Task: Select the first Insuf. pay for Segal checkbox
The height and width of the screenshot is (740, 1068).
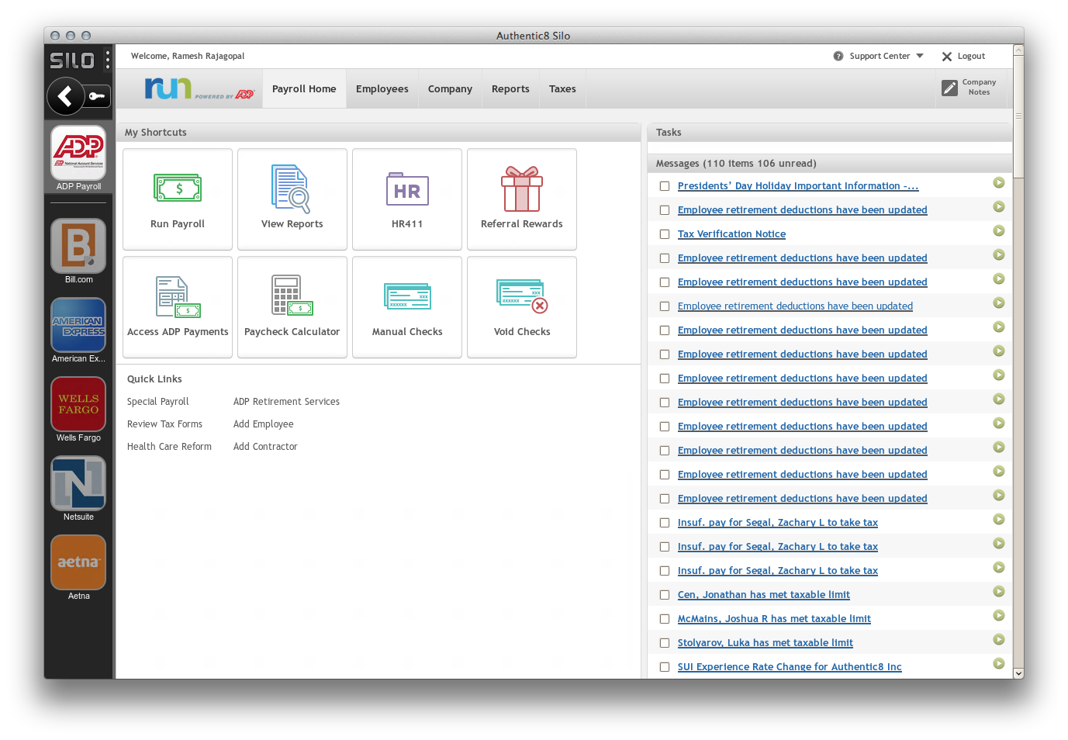Action: coord(665,523)
